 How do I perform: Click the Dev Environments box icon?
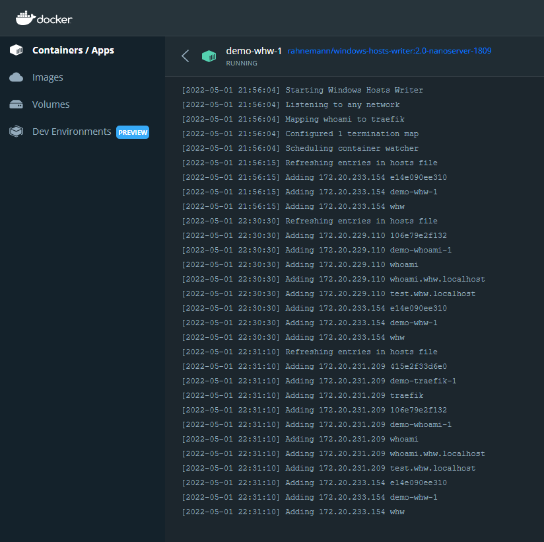(x=16, y=132)
